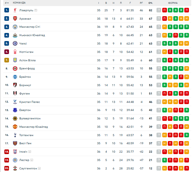Click Борнмут's last orange Н form badge
The height and width of the screenshot is (172, 193).
(187, 85)
